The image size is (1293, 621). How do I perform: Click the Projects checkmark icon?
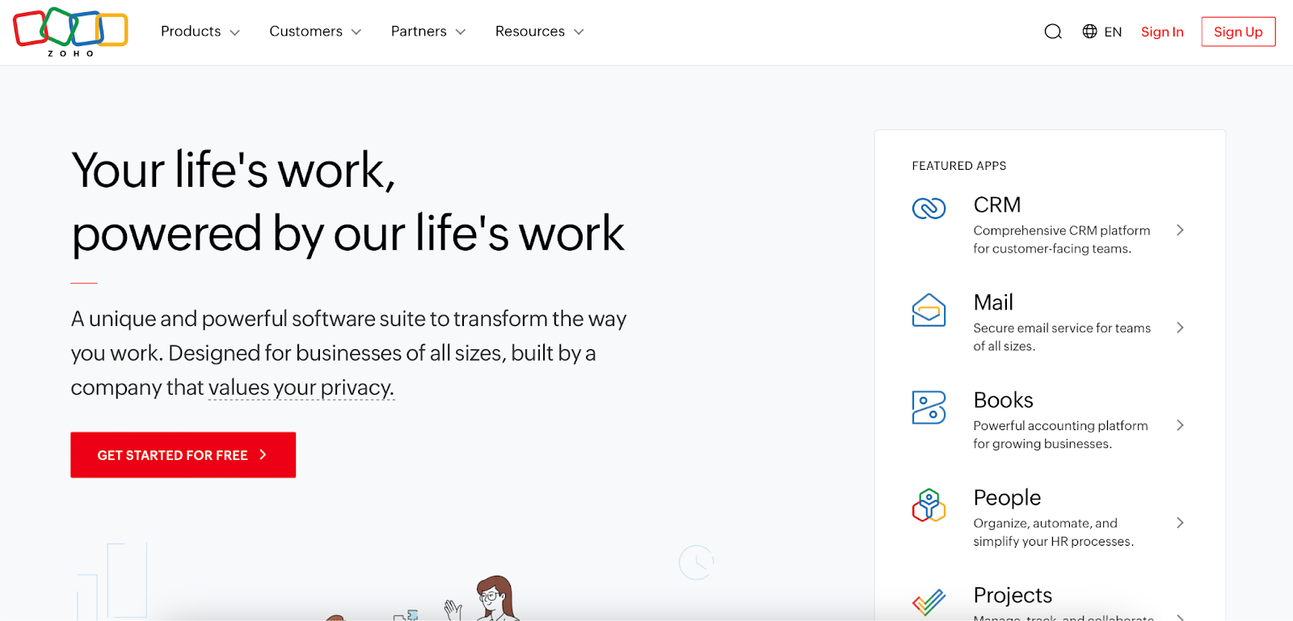929,602
